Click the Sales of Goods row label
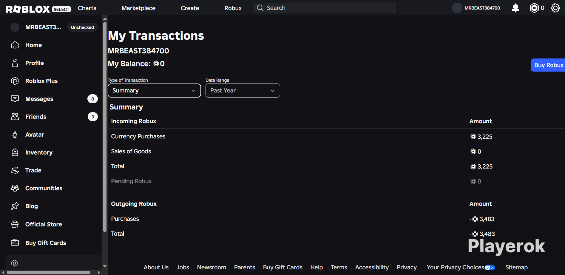Image resolution: width=565 pixels, height=275 pixels. tap(131, 151)
